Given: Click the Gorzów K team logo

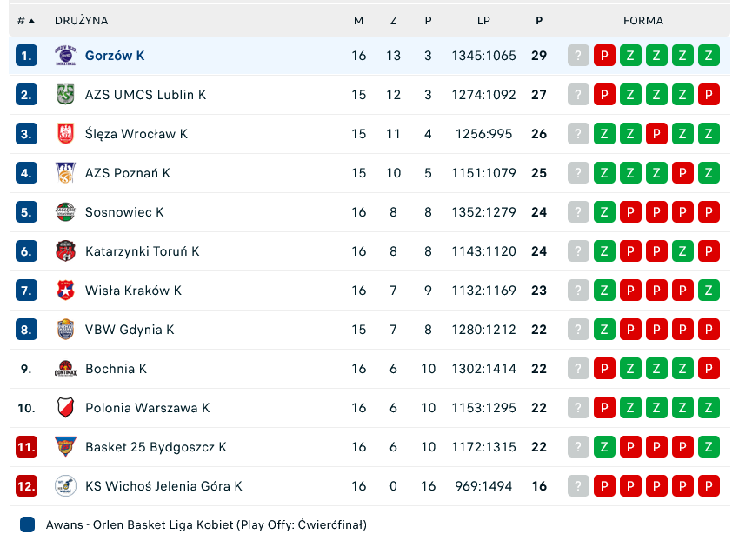Looking at the screenshot, I should point(65,56).
